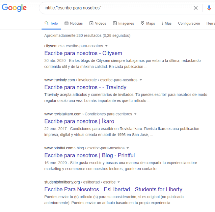Switch to the Noticias tab

pyautogui.click(x=74, y=23)
